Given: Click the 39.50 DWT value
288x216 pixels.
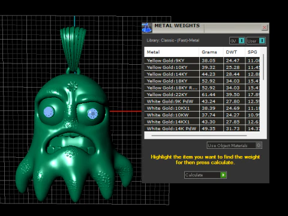Looking at the screenshot, I should (233, 95).
